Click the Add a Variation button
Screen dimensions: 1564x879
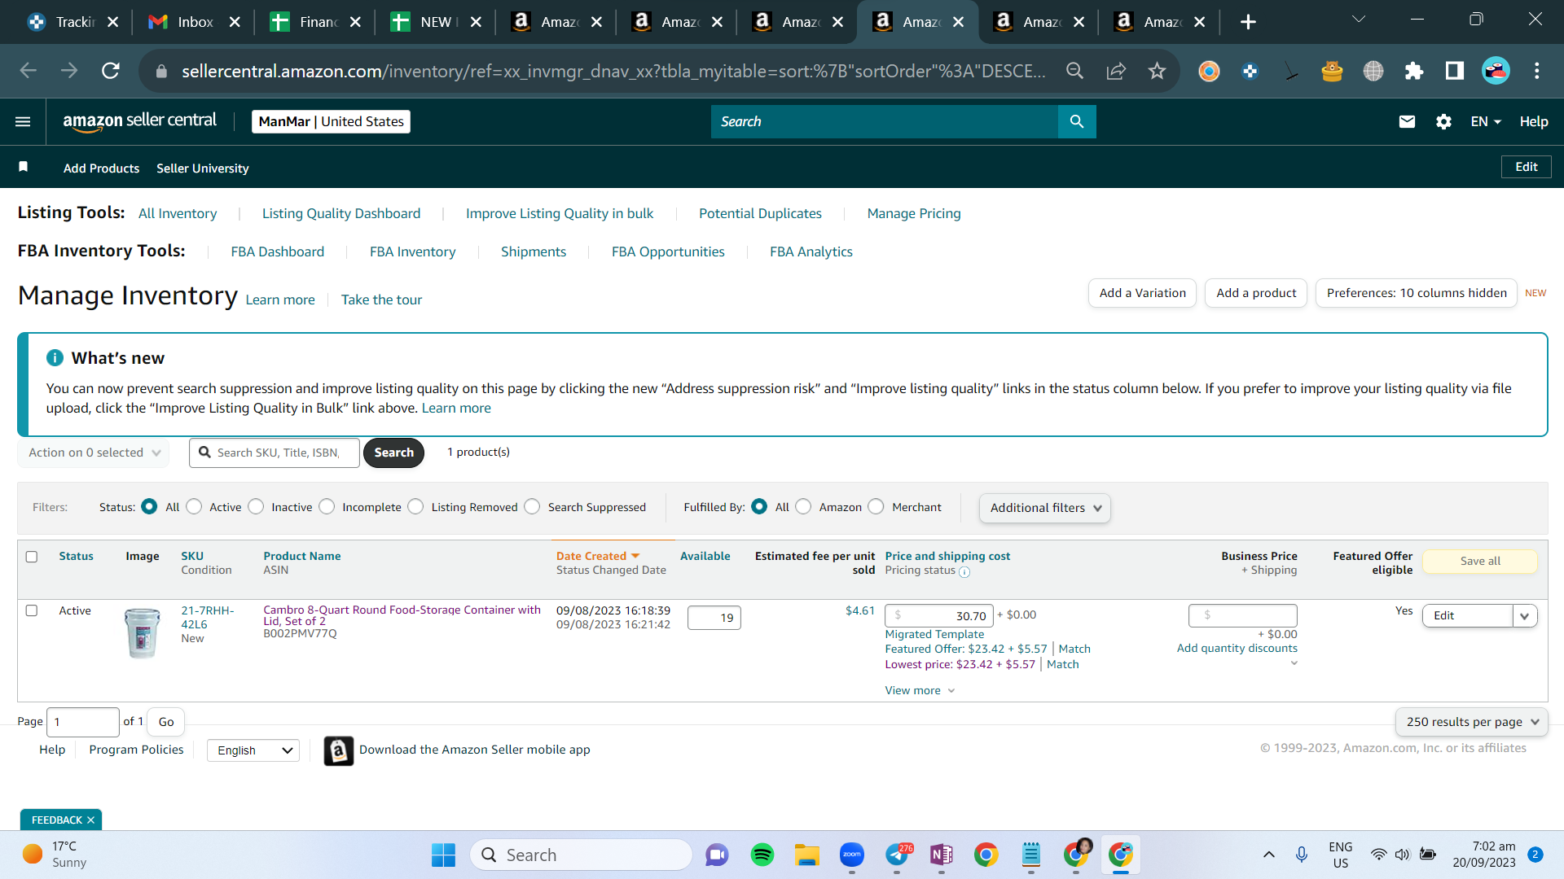(1142, 293)
